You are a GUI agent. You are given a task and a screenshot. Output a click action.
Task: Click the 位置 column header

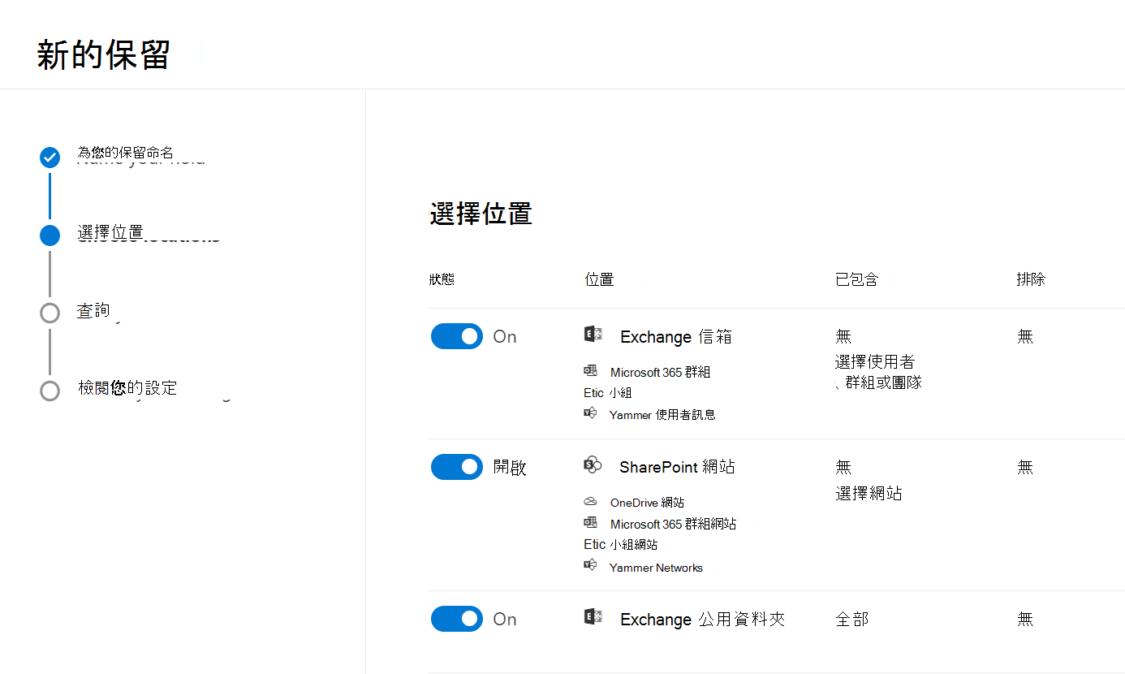tap(599, 279)
